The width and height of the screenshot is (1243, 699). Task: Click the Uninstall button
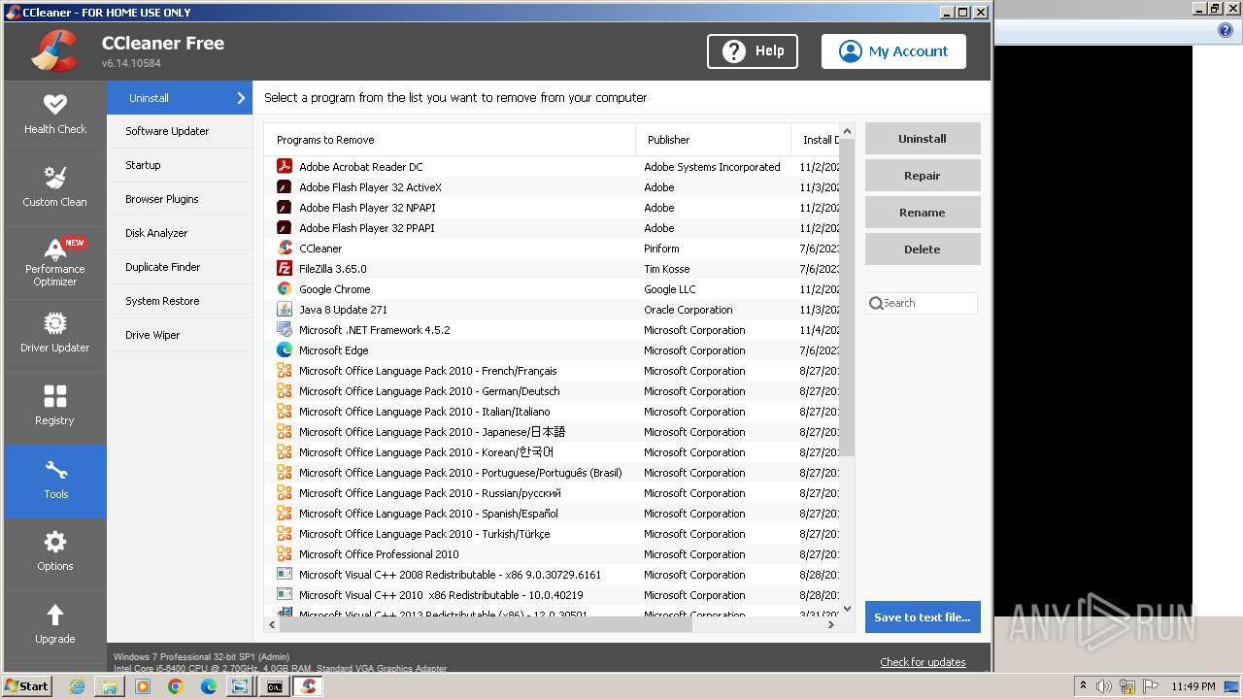pyautogui.click(x=923, y=139)
